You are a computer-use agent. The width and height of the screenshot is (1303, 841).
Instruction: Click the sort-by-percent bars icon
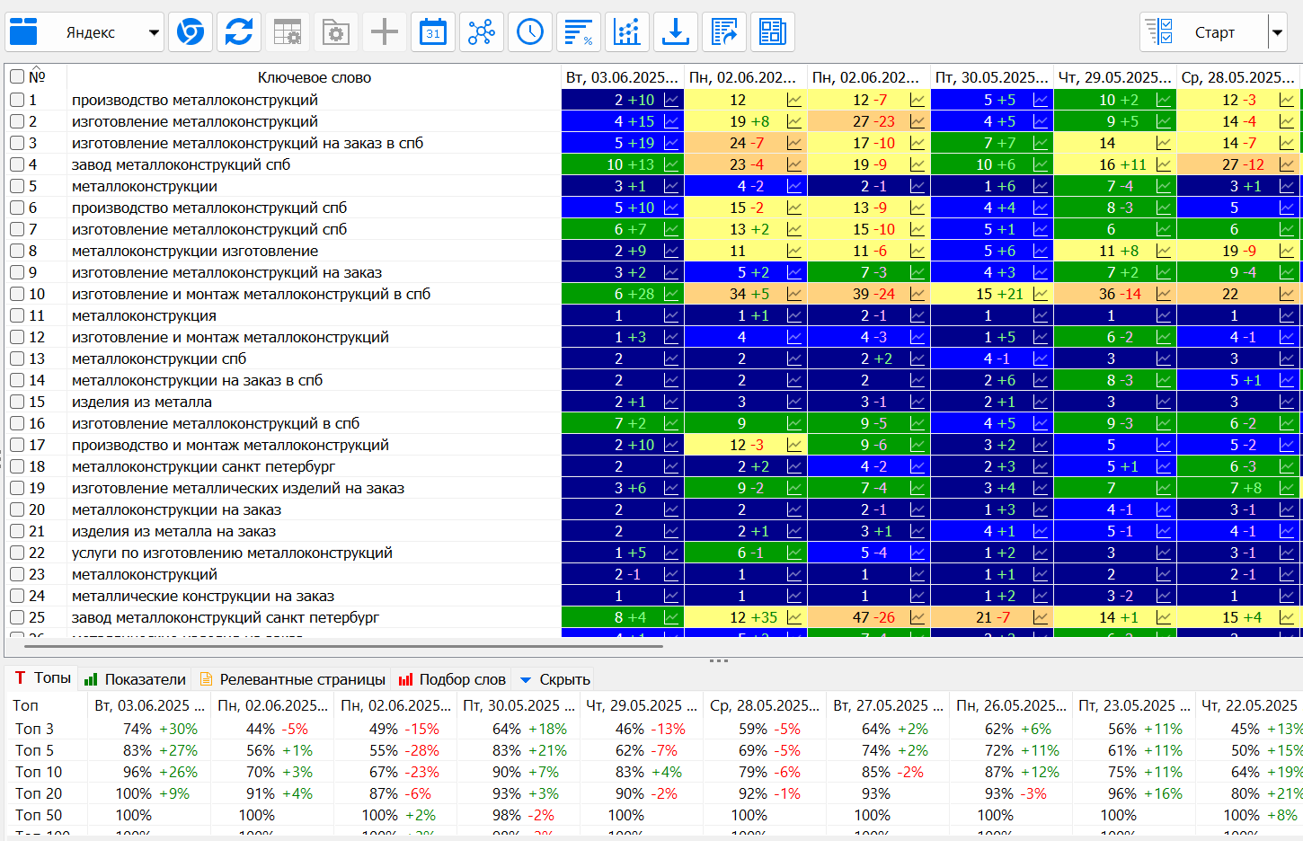[579, 32]
